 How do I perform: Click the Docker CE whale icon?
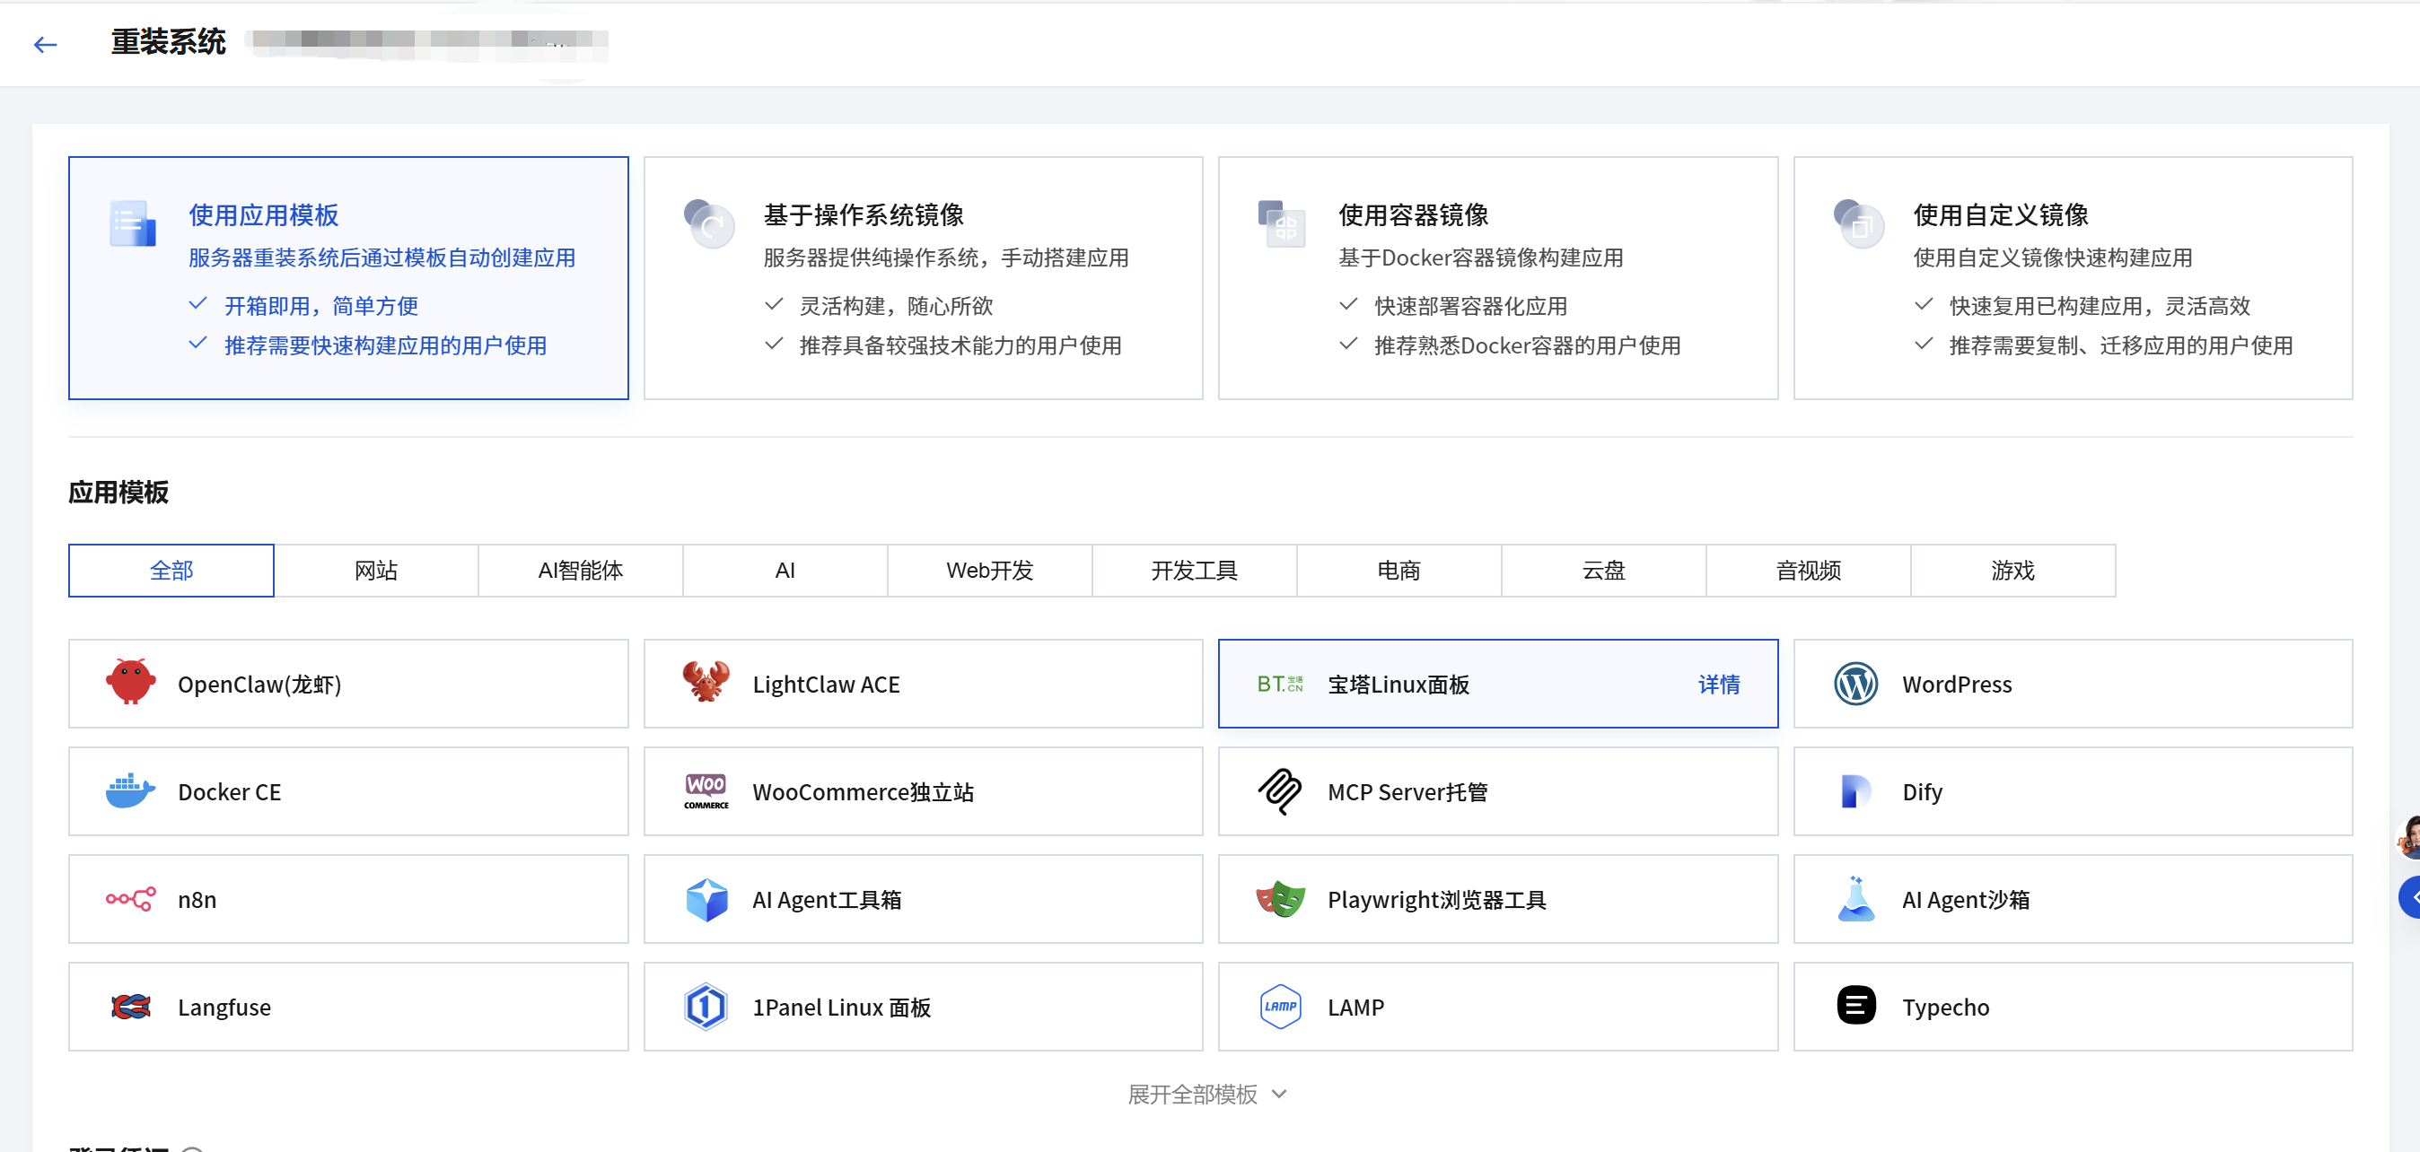tap(130, 790)
